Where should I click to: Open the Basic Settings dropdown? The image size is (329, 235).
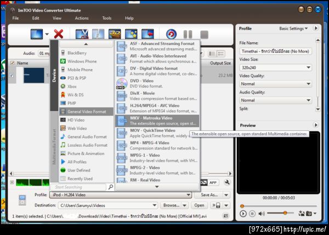293,28
